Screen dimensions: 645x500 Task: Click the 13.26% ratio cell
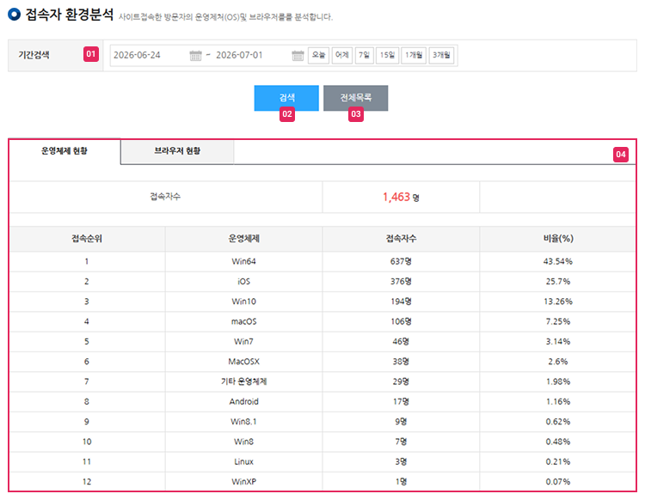[558, 302]
